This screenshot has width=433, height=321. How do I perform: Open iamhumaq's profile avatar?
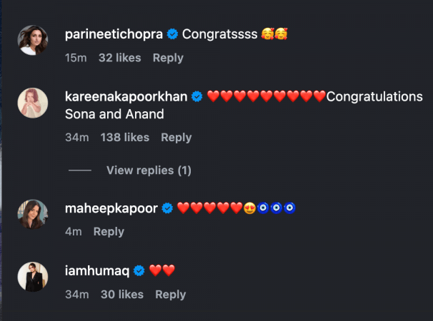coord(32,277)
